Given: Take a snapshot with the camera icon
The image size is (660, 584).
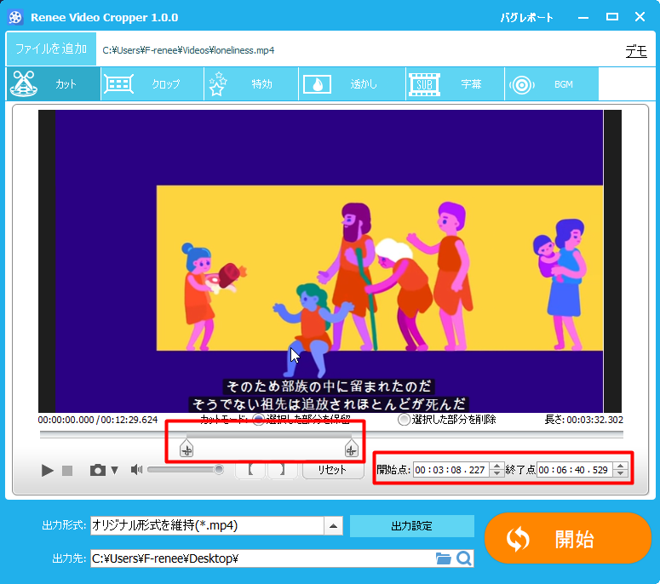Looking at the screenshot, I should (x=98, y=470).
